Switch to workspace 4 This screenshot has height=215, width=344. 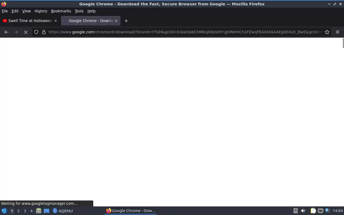[31, 211]
